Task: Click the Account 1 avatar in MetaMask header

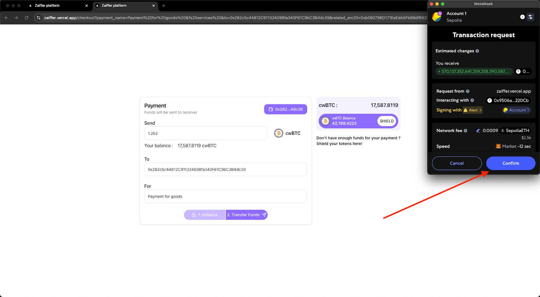Action: pyautogui.click(x=437, y=17)
